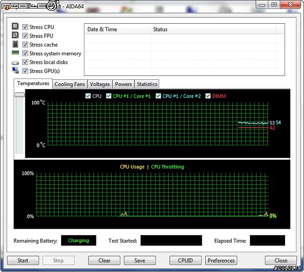
Task: Toggle the Stress FPU checkbox
Action: point(25,36)
